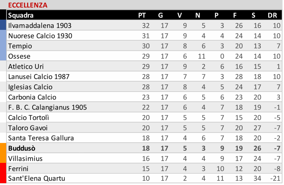284x185 pixels.
Task: Click Atletico Uri in the standings
Action: (x=26, y=67)
